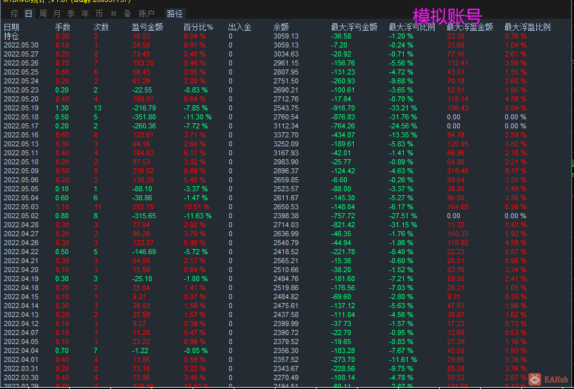This screenshot has height=389, width=574.
Task: Select the 2022.04.22 date row
Action: 21,252
